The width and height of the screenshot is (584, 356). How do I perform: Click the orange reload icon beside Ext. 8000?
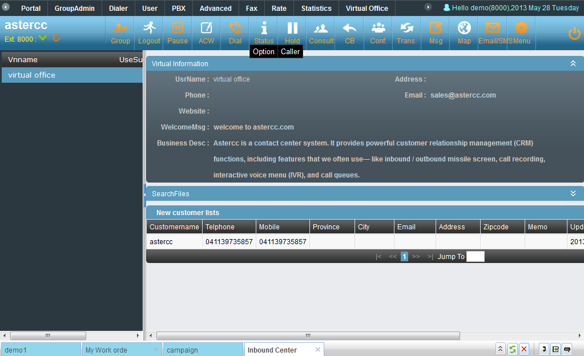57,38
